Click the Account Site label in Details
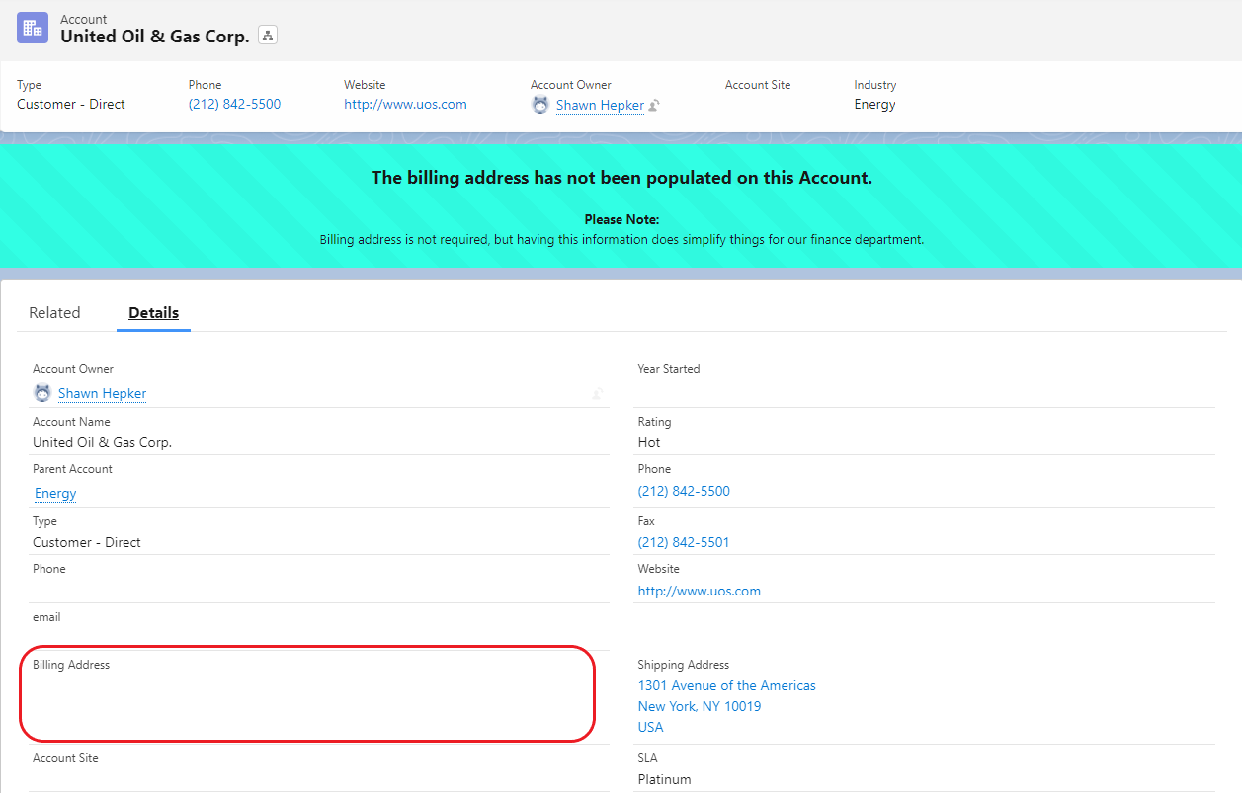The width and height of the screenshot is (1242, 793). point(65,758)
